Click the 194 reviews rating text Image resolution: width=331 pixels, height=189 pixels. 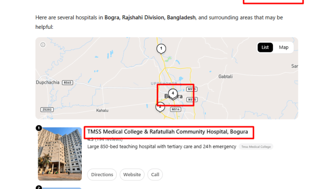pos(109,140)
